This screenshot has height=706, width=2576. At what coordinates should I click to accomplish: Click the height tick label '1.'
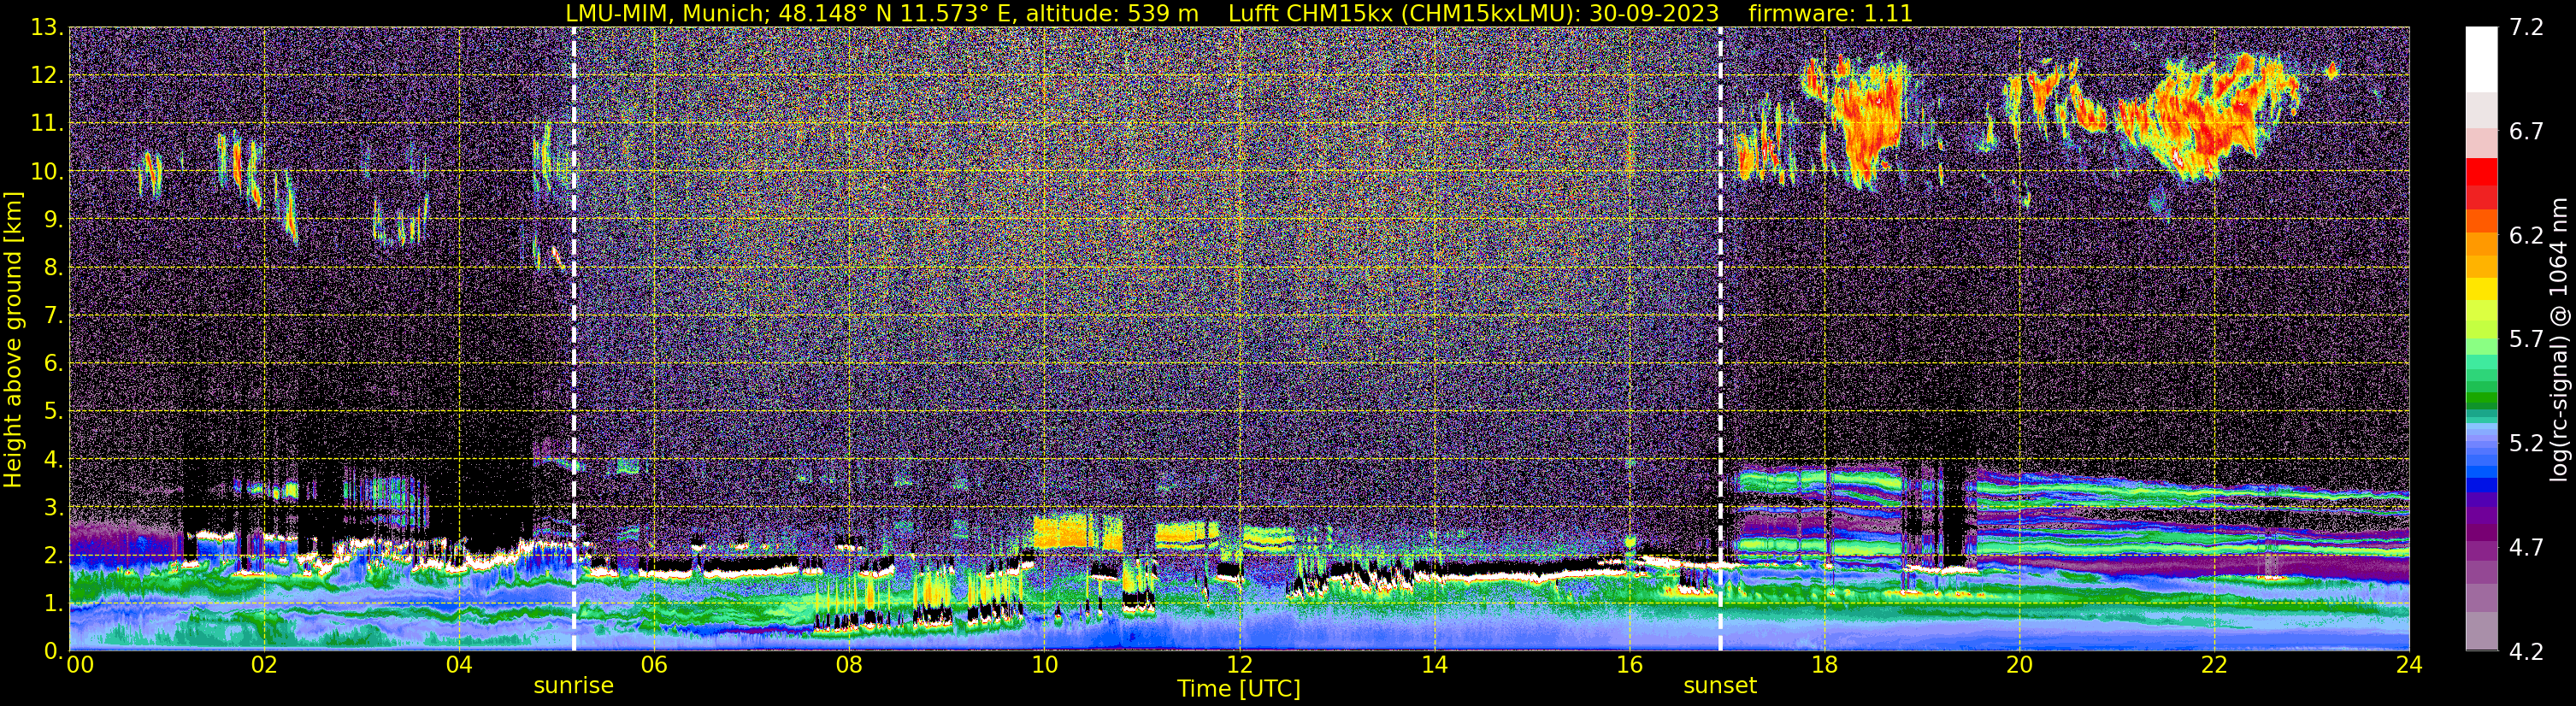pos(52,604)
